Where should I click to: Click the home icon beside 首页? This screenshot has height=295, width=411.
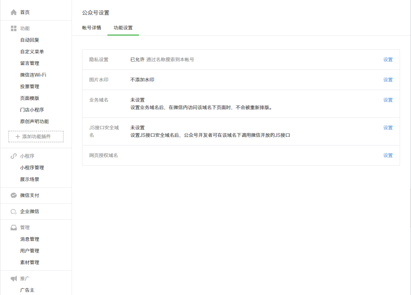14,12
